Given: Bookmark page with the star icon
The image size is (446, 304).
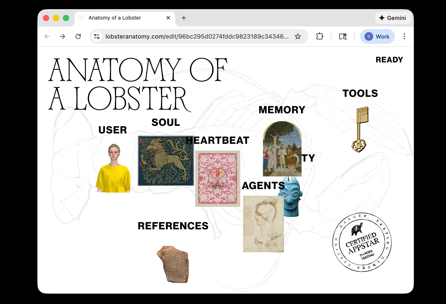Looking at the screenshot, I should coord(298,36).
